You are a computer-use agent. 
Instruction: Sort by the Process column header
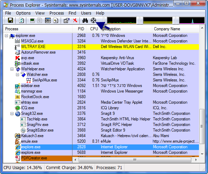pos(38,29)
